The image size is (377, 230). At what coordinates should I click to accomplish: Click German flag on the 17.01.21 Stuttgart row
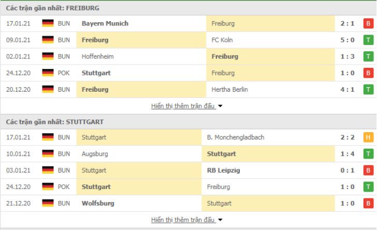48,137
